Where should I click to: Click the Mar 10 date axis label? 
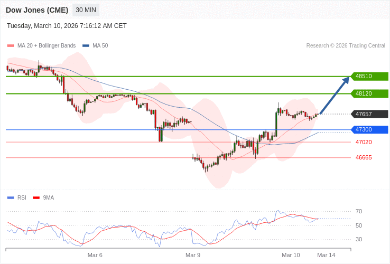click(x=291, y=255)
